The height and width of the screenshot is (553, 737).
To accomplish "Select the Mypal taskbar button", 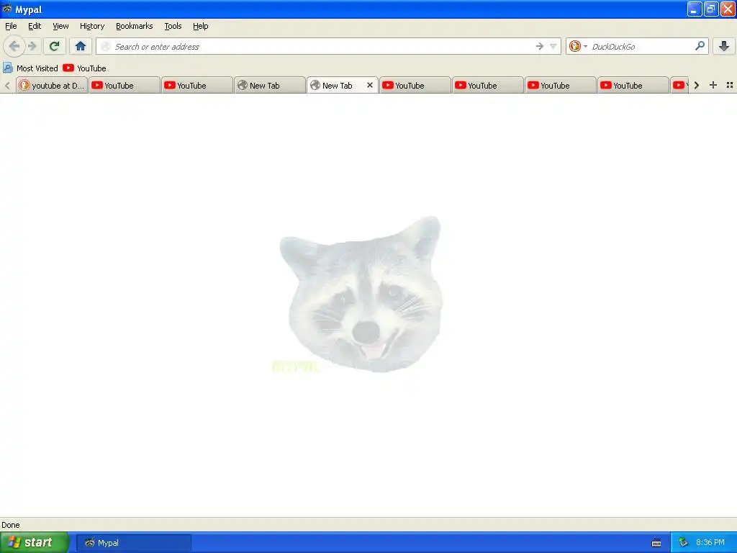I will click(x=134, y=543).
